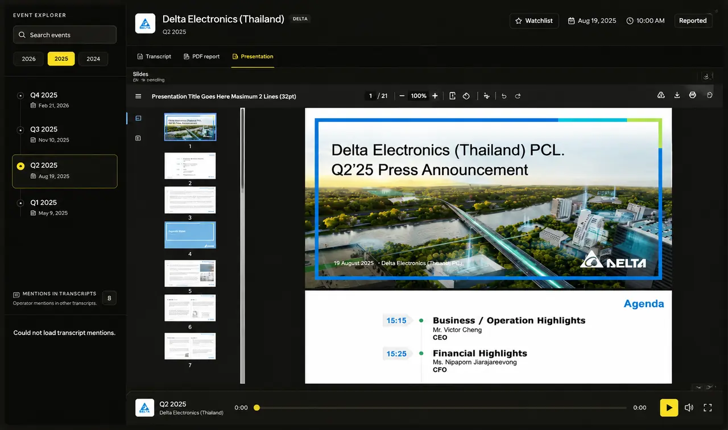Add company to Watchlist
Viewport: 728px width, 430px height.
[534, 20]
